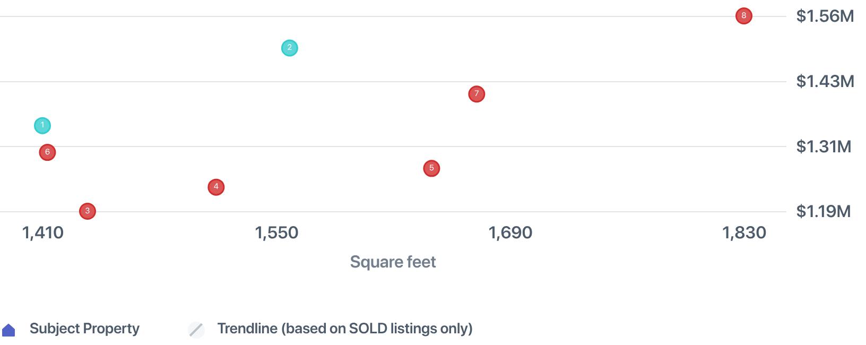866x345 pixels.
Task: Toggle the Trendline SOLD listings legend label
Action: 344,329
